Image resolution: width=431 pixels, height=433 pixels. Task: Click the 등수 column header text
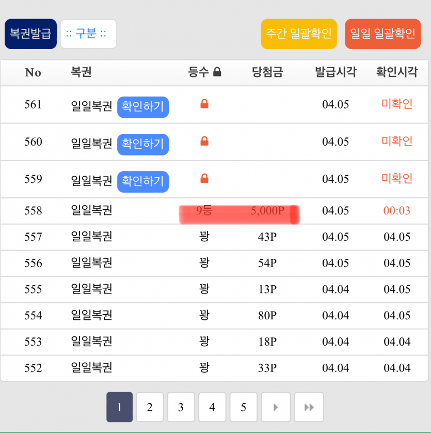(198, 72)
